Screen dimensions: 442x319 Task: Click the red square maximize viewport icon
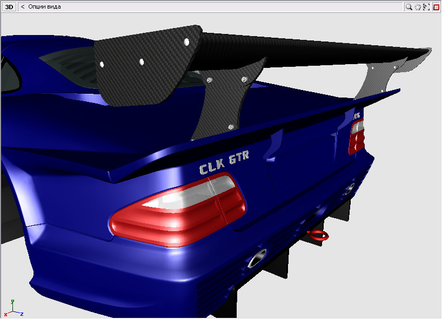click(436, 7)
